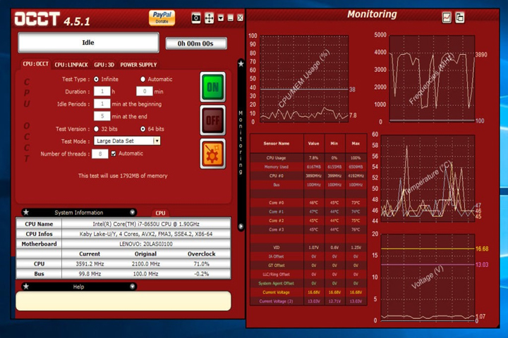Viewport: 508px width, 338px height.
Task: Select the Automatic test type radio button
Action: coord(143,80)
